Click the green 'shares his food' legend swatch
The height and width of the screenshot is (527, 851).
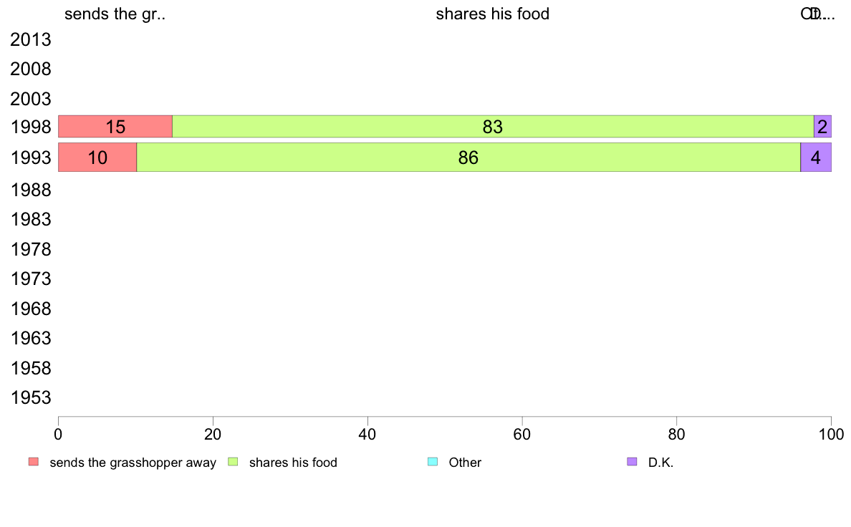coord(233,462)
